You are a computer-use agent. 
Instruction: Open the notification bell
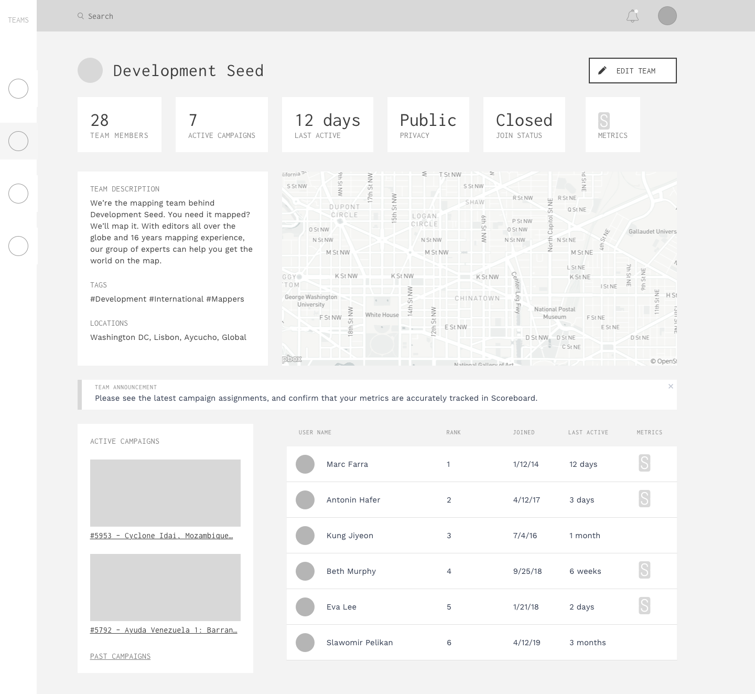click(x=633, y=16)
